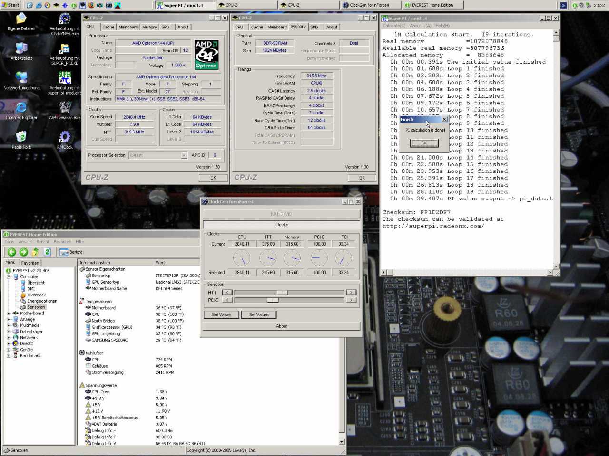Screen dimensions: 609x456
Task: Open the Bericht report button in EVEREST
Action: coord(71,252)
